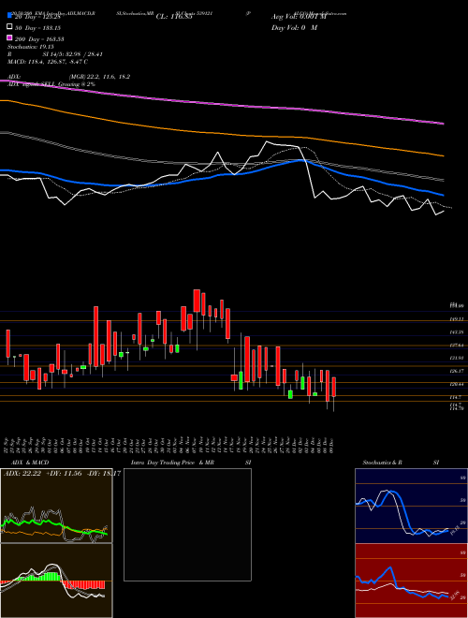Viewport: 468px width, 618px height.
Task: Click the 'Day Vol: 0 M' label
Action: pos(294,28)
